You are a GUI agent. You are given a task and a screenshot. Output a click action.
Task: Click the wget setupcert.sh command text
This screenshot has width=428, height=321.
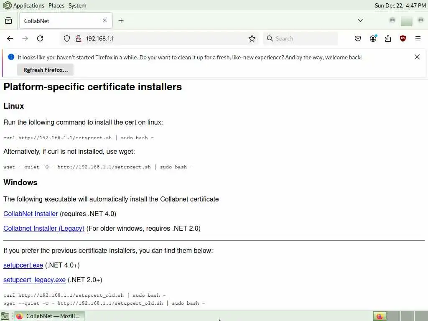click(x=98, y=167)
